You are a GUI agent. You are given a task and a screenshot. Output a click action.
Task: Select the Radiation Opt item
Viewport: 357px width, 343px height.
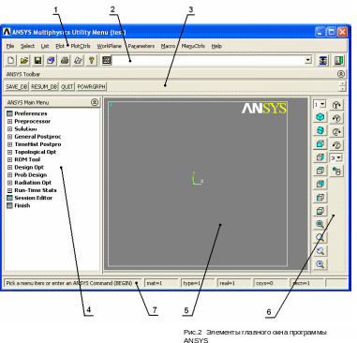[33, 183]
